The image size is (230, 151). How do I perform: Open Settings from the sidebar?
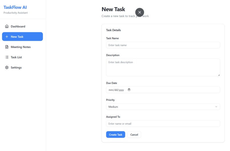(23, 67)
